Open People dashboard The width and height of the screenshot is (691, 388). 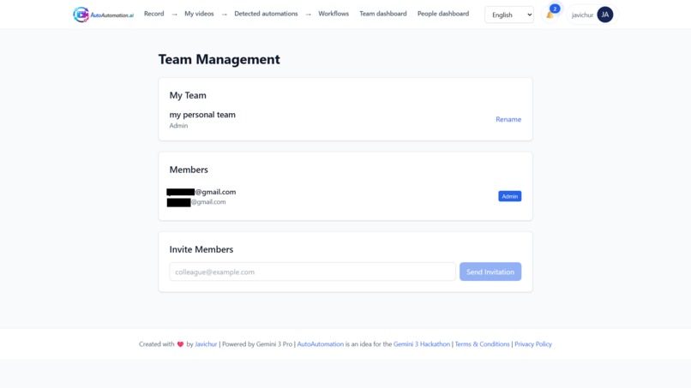443,14
